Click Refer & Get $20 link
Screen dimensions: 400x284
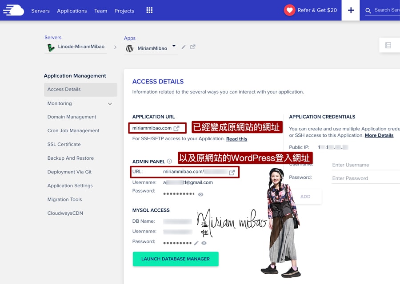click(317, 10)
